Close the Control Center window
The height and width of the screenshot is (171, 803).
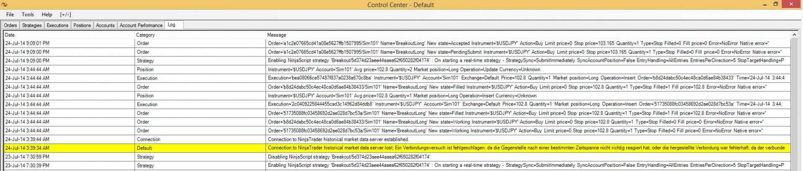tap(791, 4)
